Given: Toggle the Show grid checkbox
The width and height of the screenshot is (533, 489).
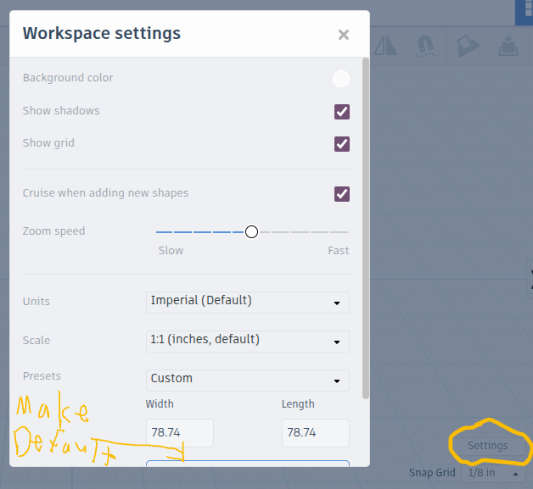Looking at the screenshot, I should point(342,144).
